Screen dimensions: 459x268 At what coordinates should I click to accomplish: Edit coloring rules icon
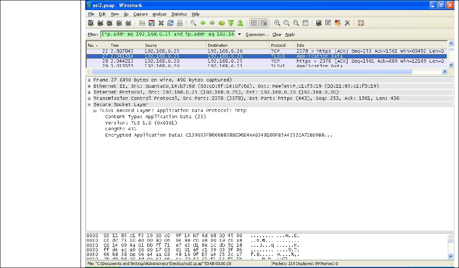click(x=338, y=23)
